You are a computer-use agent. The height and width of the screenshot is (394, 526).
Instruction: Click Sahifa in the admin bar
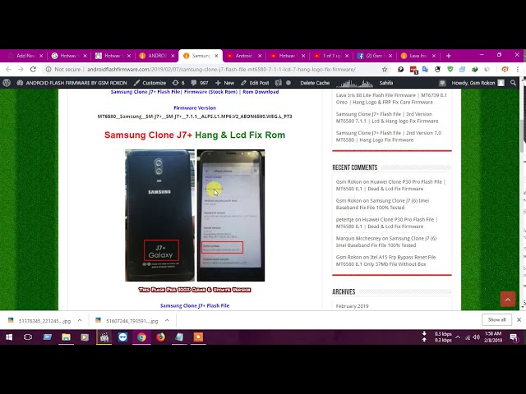coord(385,83)
